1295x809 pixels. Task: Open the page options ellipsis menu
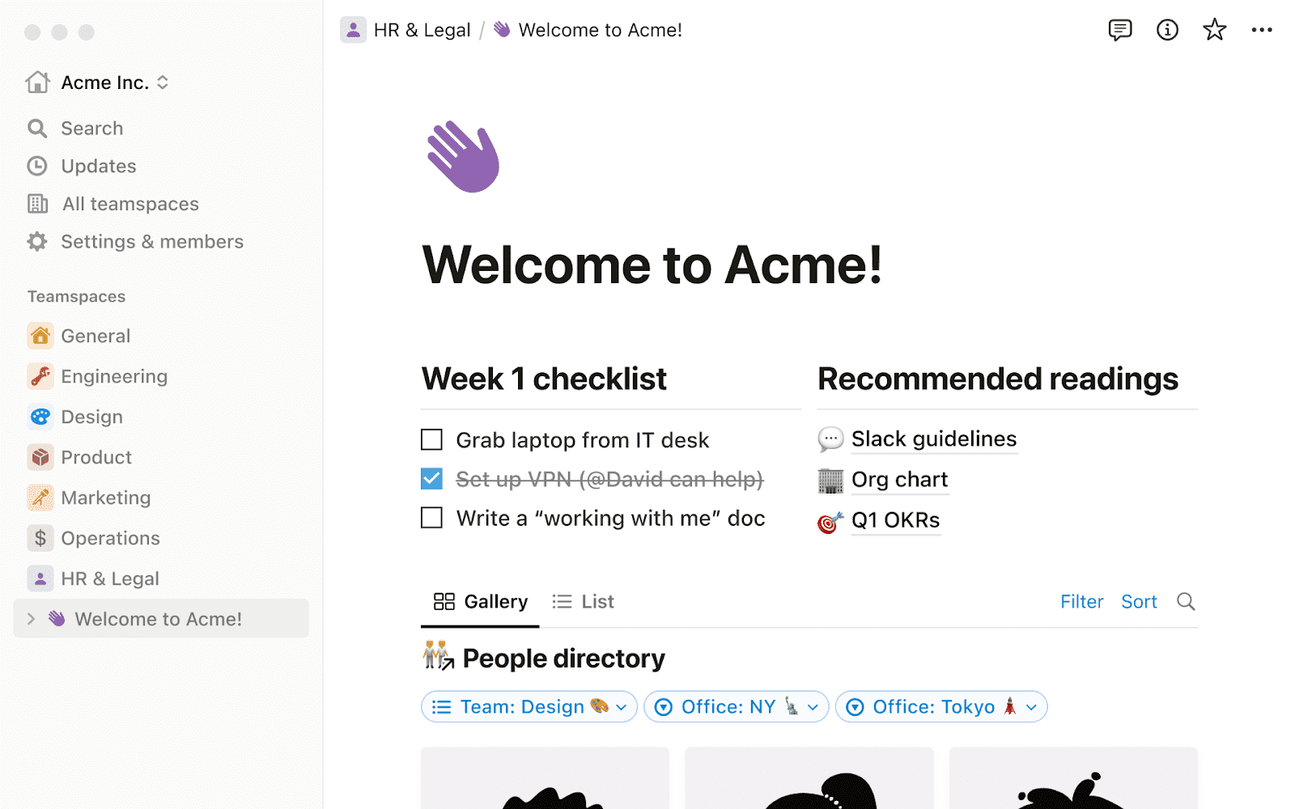[1261, 30]
